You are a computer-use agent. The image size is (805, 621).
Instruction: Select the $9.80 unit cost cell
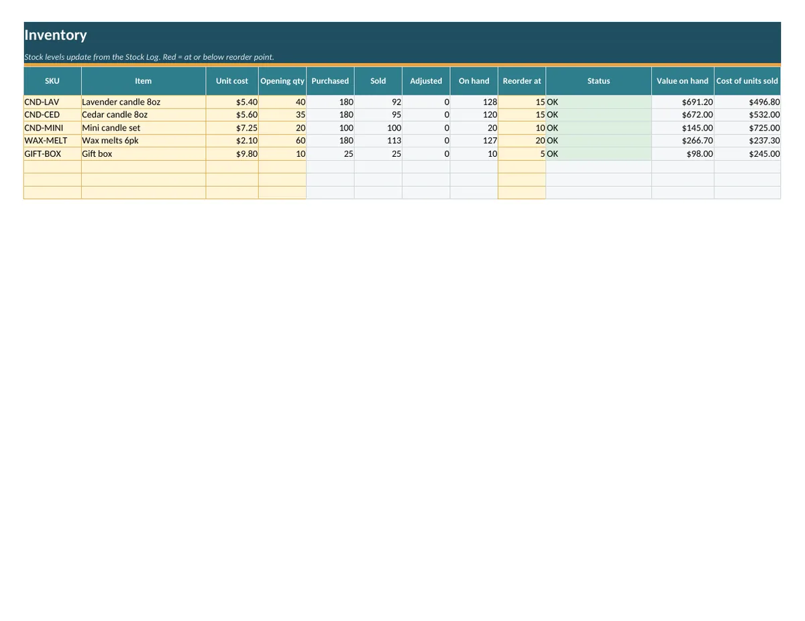pos(232,153)
